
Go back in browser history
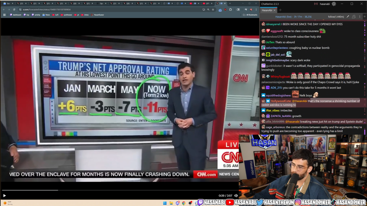(4, 10)
